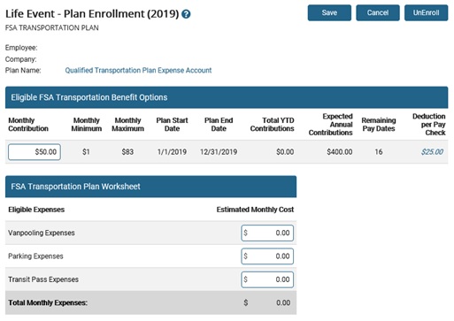The height and width of the screenshot is (321, 454).
Task: Focus the Monthly Contribution $50.00 field
Action: click(x=35, y=152)
